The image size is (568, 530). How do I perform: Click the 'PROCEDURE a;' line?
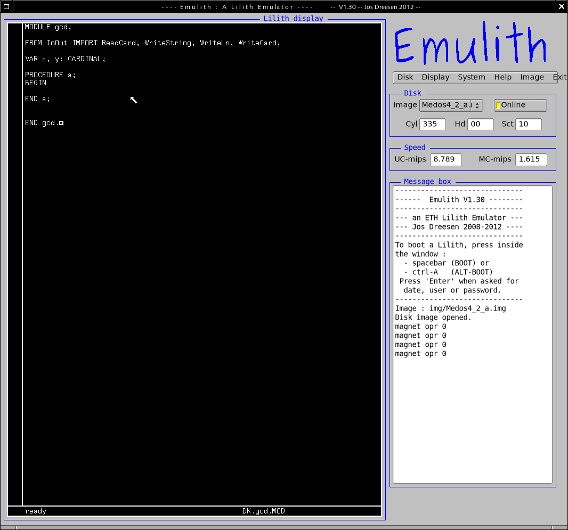(x=50, y=75)
